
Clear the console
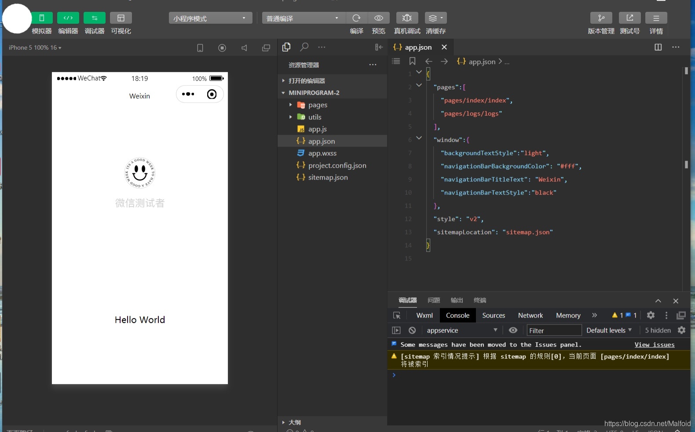click(x=412, y=330)
